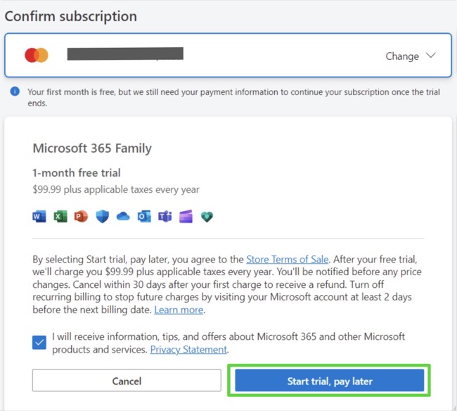Click the first month is free notice
This screenshot has width=457, height=411.
[233, 97]
